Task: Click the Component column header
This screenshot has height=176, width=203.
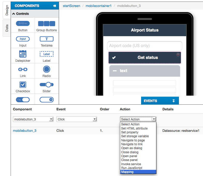Action: (22, 109)
